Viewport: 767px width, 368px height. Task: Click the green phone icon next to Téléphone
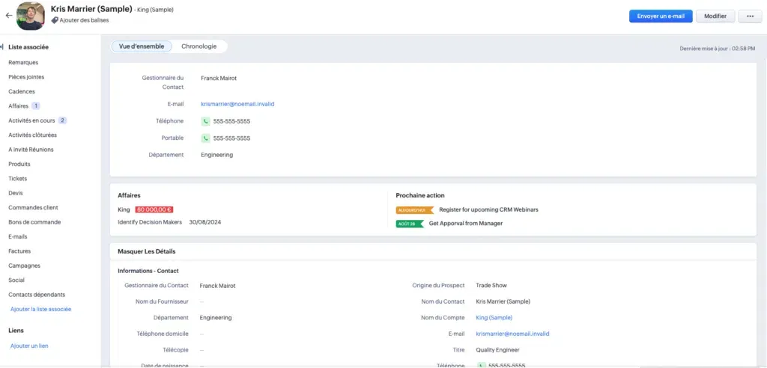[205, 121]
